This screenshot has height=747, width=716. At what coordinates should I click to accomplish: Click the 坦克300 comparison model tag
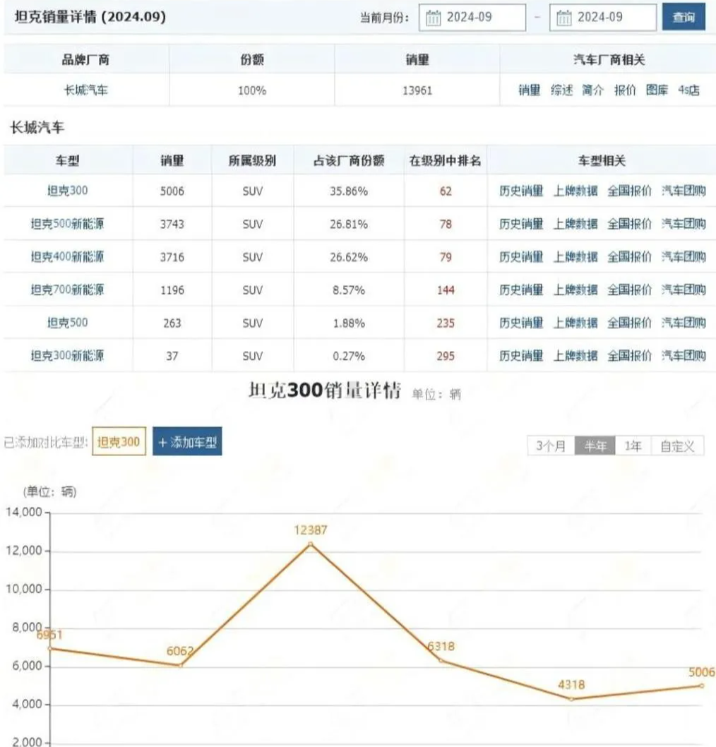119,441
